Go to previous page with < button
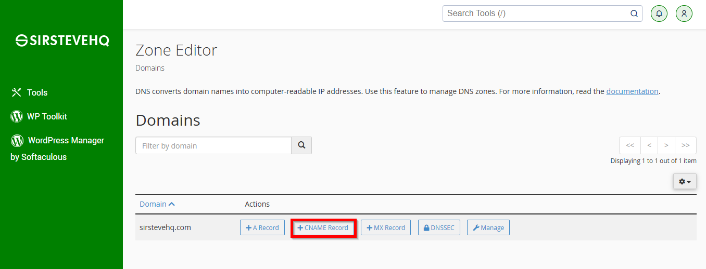The height and width of the screenshot is (269, 706). 649,145
